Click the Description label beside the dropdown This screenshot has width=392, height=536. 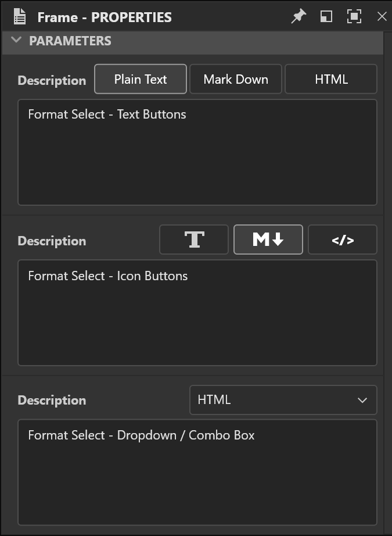(x=52, y=400)
